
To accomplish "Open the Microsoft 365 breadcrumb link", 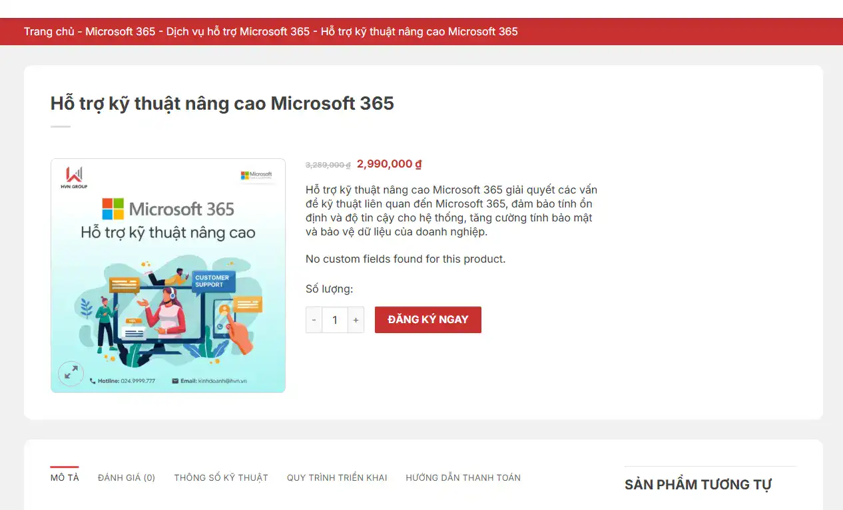I will tap(120, 31).
